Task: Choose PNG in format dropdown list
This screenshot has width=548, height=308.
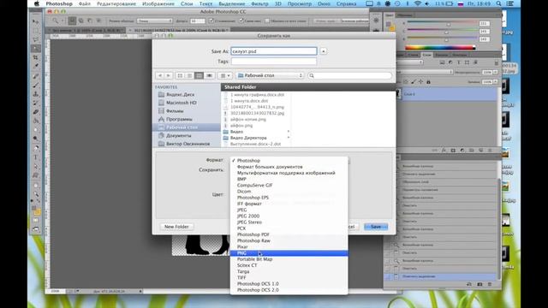Action: tap(289, 253)
